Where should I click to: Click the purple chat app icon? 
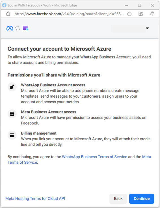pyautogui.click(x=25, y=28)
